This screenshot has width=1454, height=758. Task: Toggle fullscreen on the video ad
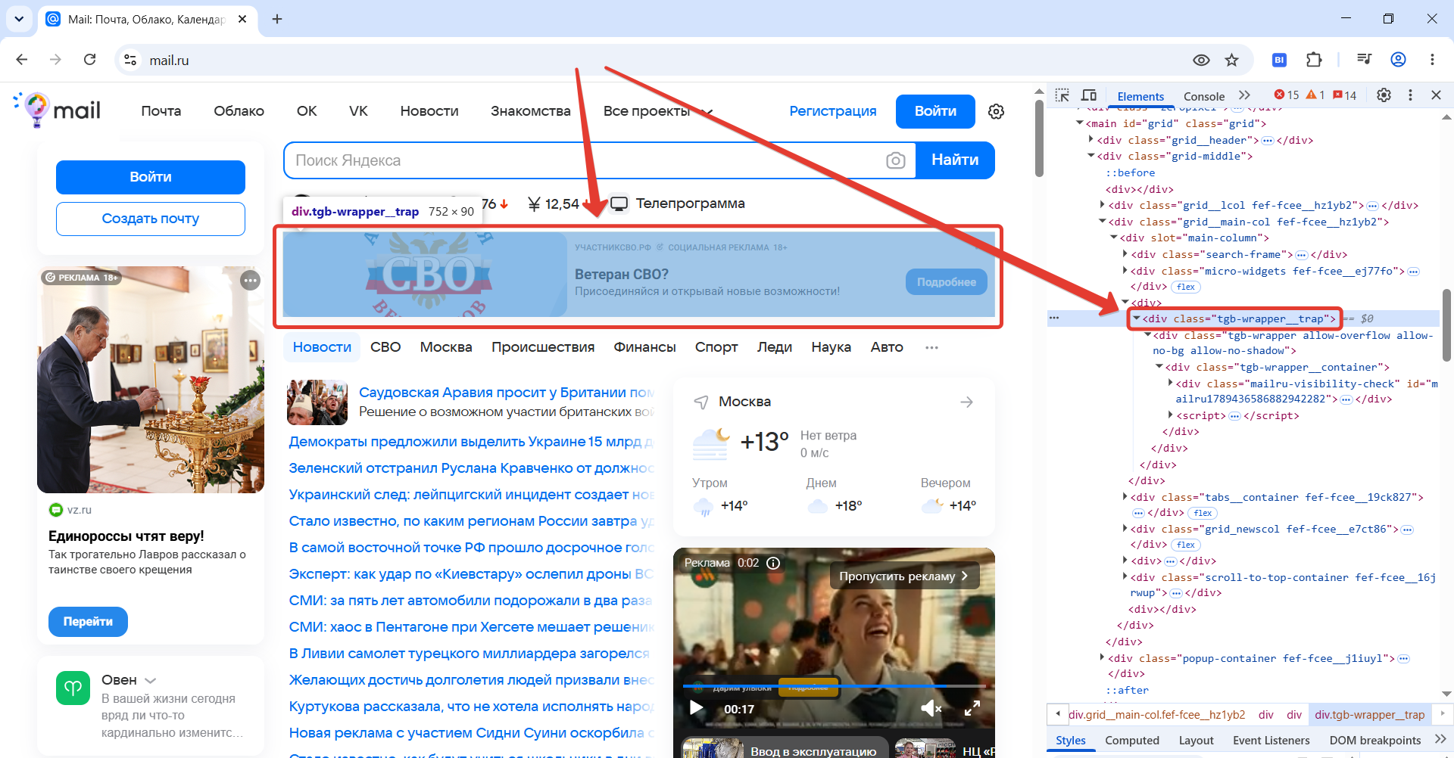pyautogui.click(x=972, y=709)
